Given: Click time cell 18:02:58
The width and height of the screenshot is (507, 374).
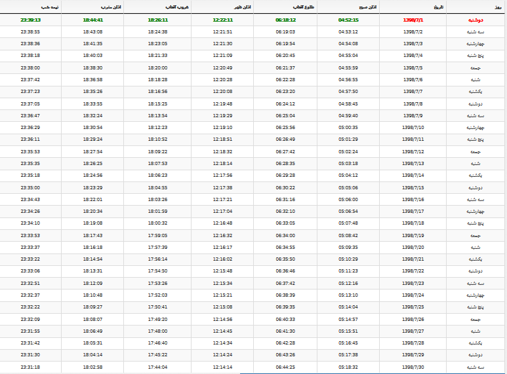Looking at the screenshot, I should 92,367.
